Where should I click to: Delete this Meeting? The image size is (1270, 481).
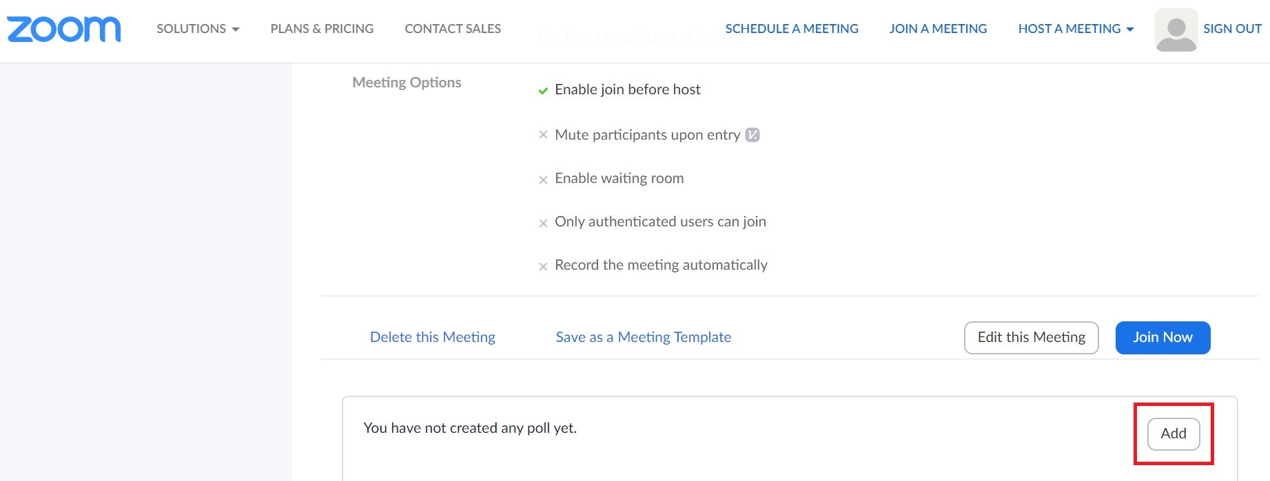433,337
